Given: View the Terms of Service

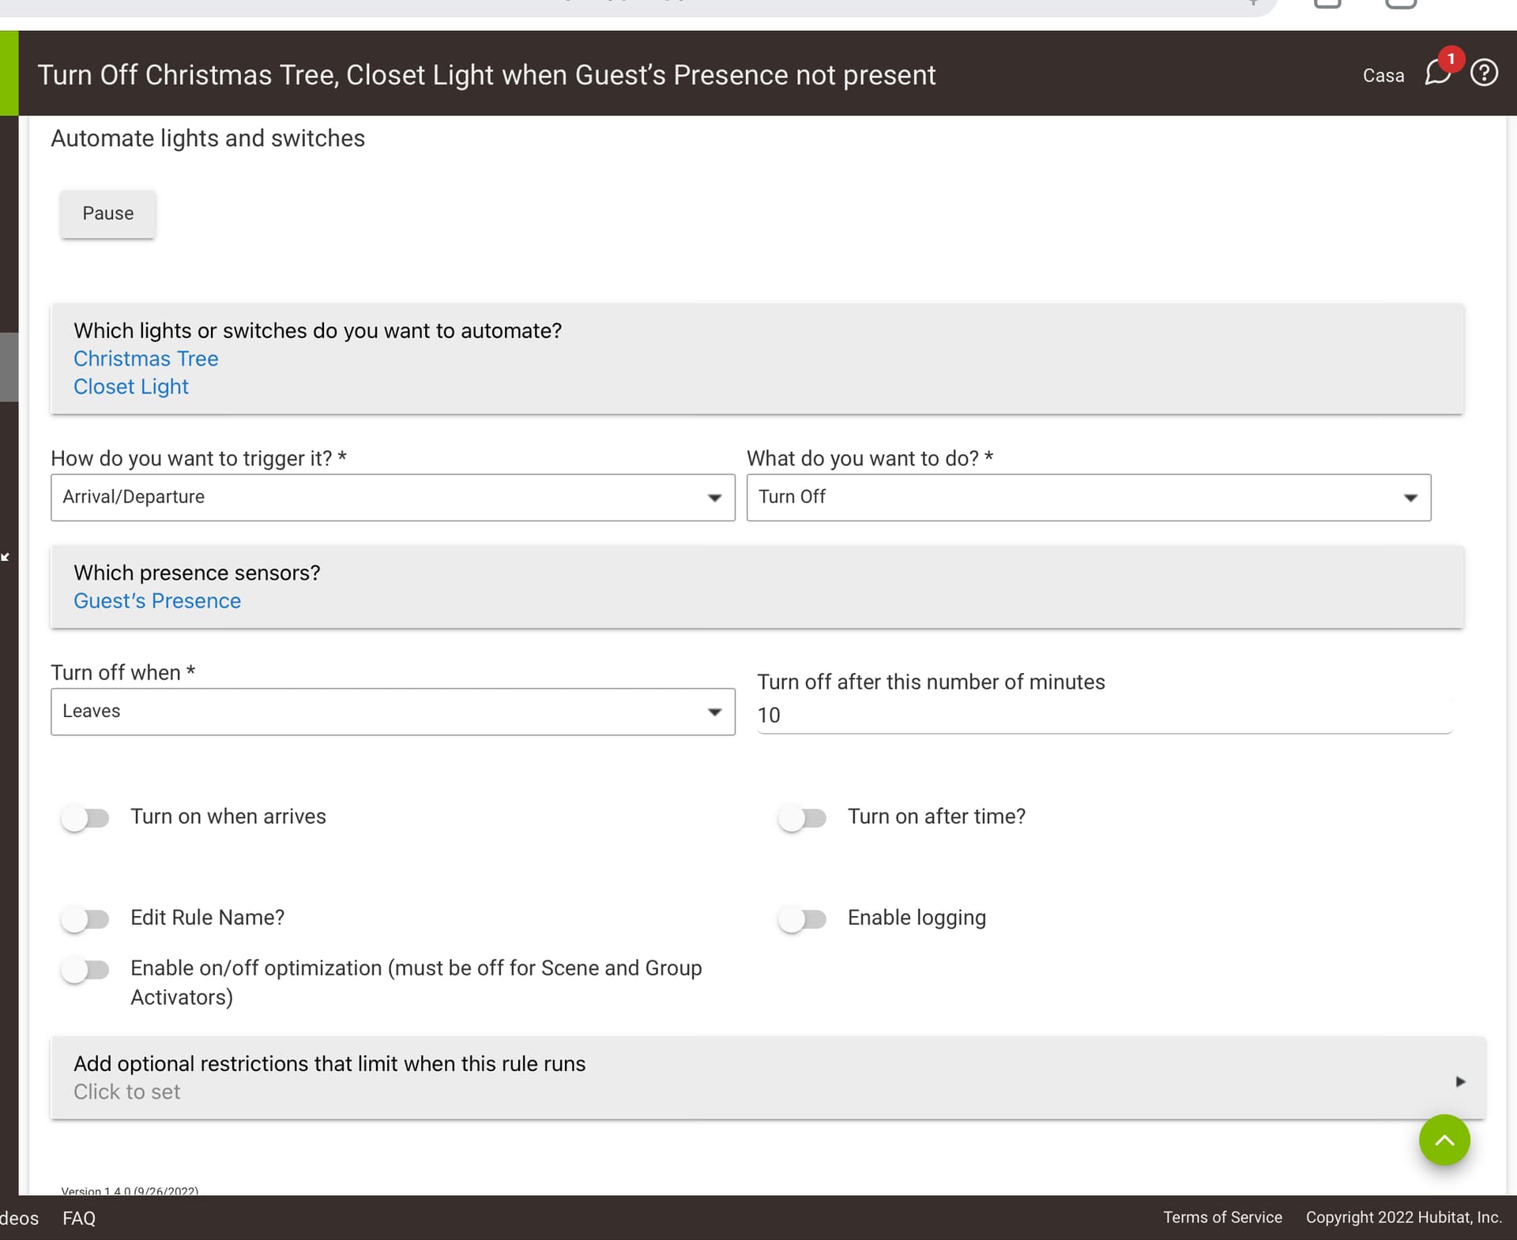Looking at the screenshot, I should [1222, 1217].
